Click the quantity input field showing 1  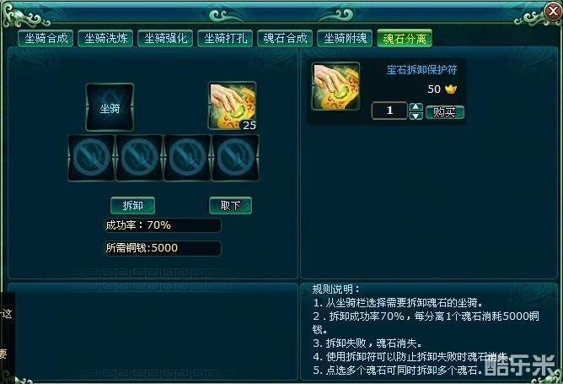[x=390, y=111]
